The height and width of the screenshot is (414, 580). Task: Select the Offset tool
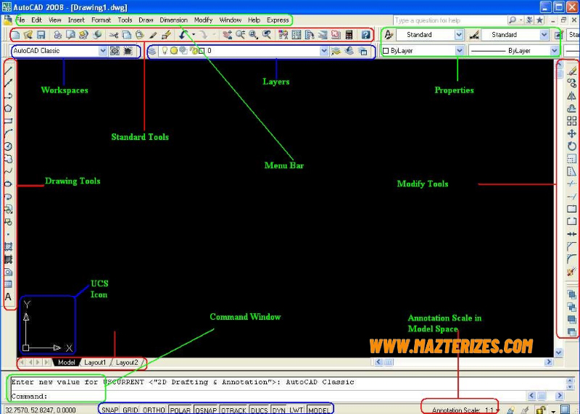[x=572, y=109]
